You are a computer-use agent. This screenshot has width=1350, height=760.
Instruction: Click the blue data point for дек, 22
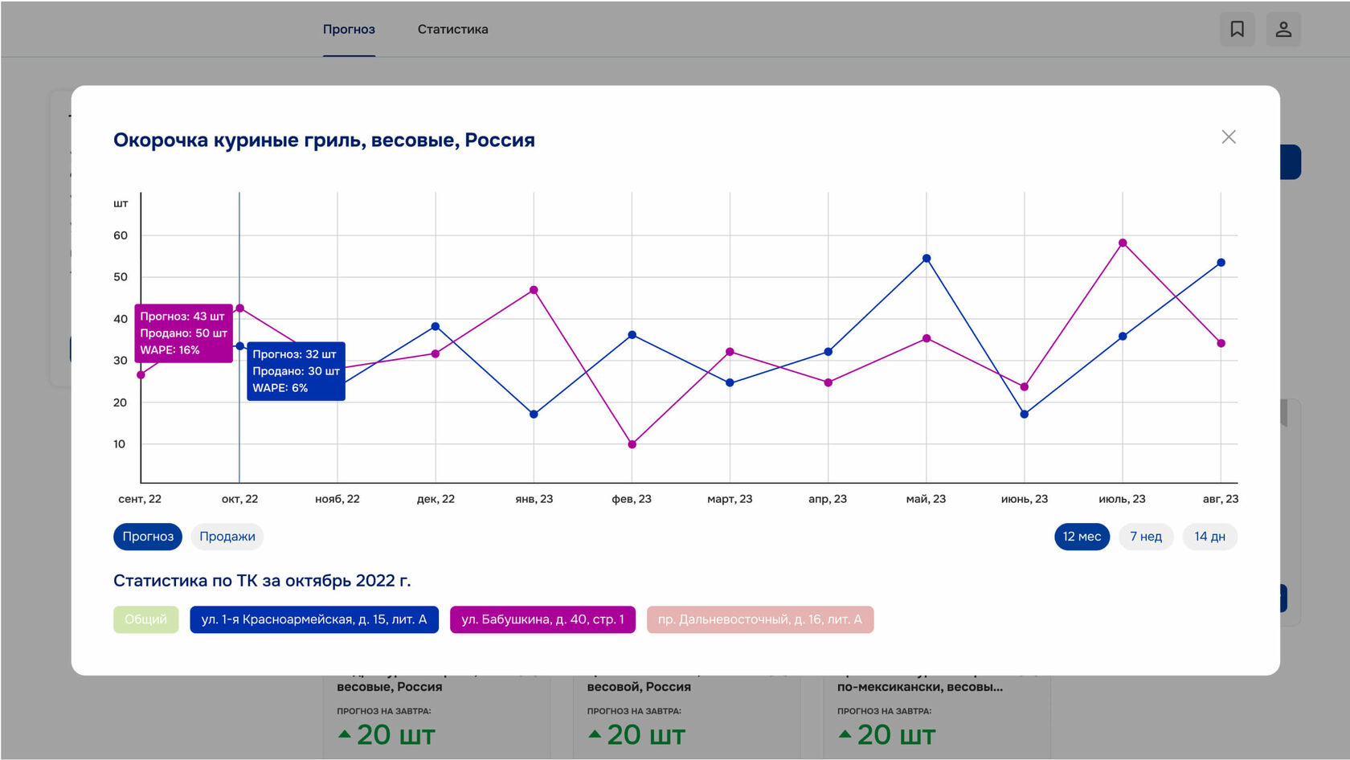click(436, 326)
